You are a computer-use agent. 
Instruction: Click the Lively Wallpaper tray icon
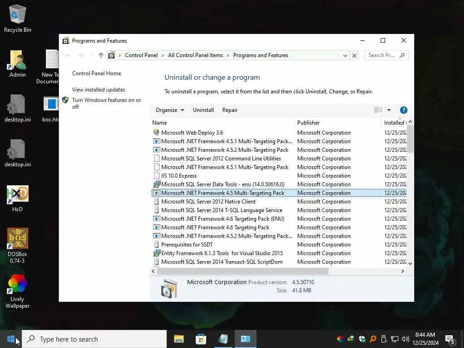(340, 339)
